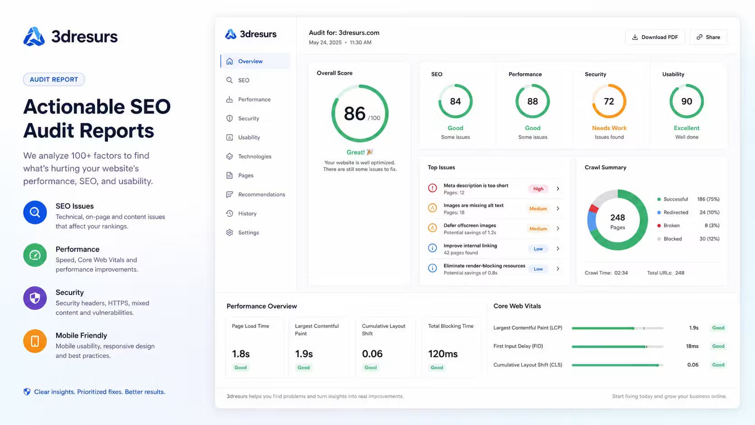755x425 pixels.
Task: Click the Performance chart icon in sidebar
Action: 229,99
